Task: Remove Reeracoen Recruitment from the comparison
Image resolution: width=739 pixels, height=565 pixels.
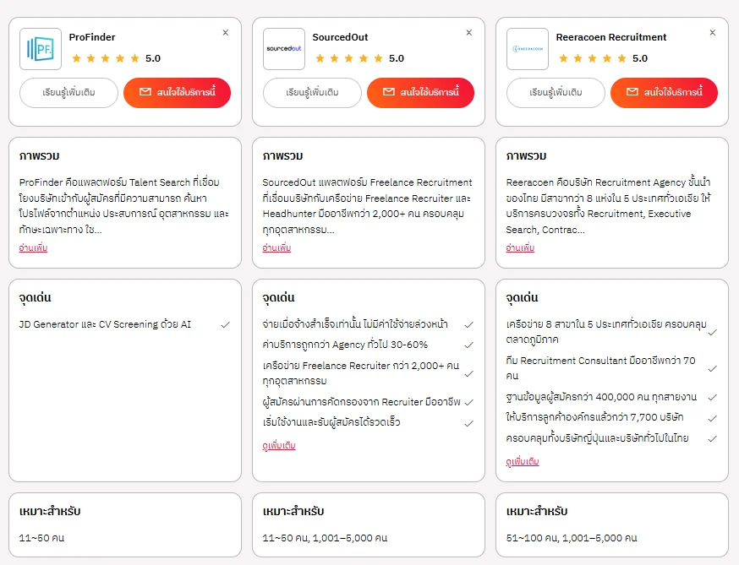Action: coord(713,32)
